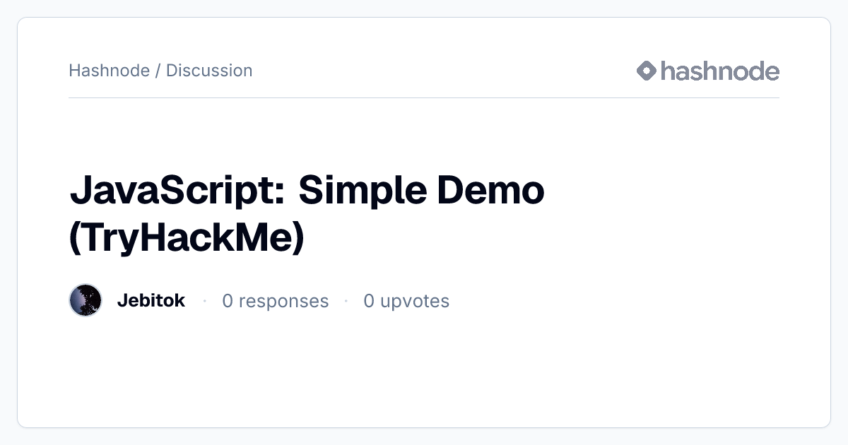Click the zero digit in the responses count
The width and height of the screenshot is (848, 445).
[x=228, y=301]
